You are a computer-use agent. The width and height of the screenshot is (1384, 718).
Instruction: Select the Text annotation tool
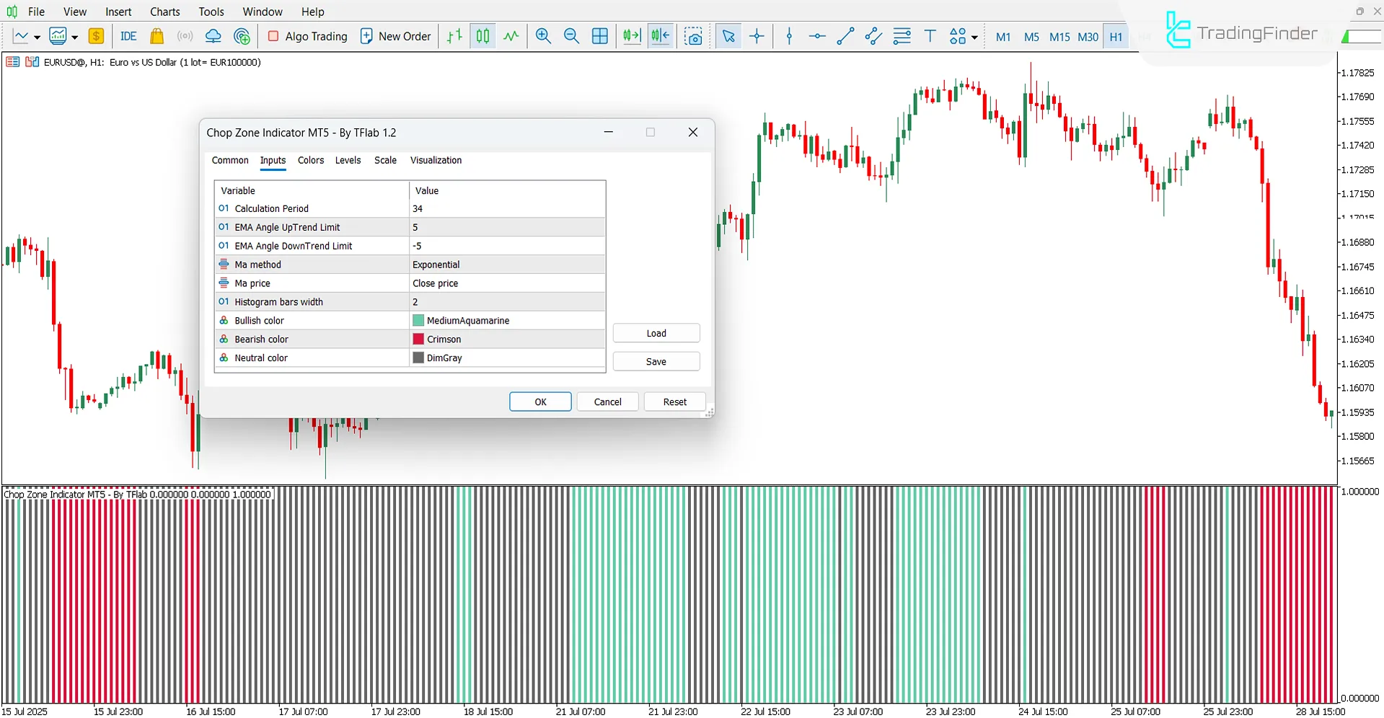[x=930, y=36]
